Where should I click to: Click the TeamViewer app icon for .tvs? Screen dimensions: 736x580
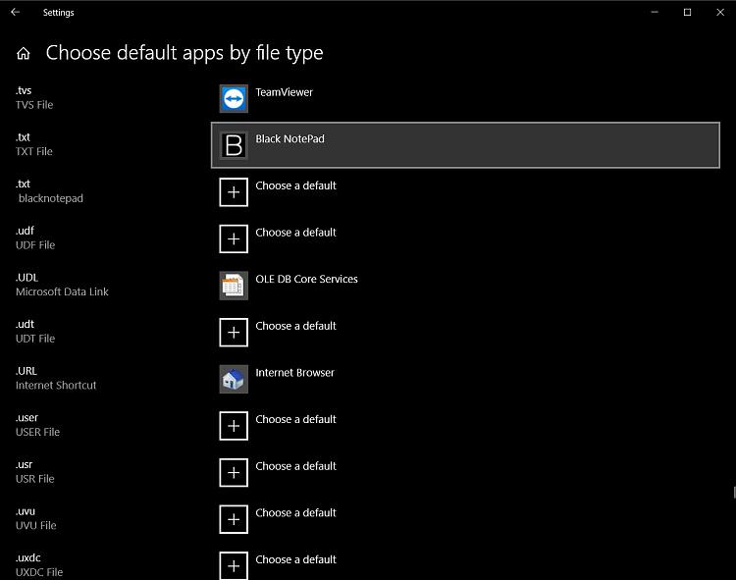tap(234, 98)
